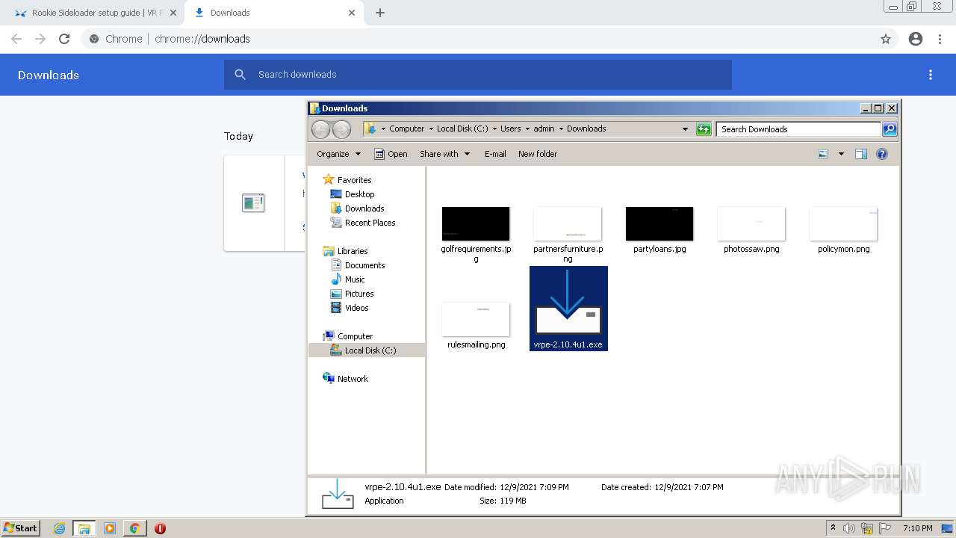Screen dimensions: 956x538
Task: Launch Internet Explorer from taskbar
Action: (x=59, y=528)
